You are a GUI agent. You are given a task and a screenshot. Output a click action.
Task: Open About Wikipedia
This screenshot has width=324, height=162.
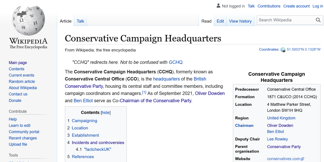[23, 88]
